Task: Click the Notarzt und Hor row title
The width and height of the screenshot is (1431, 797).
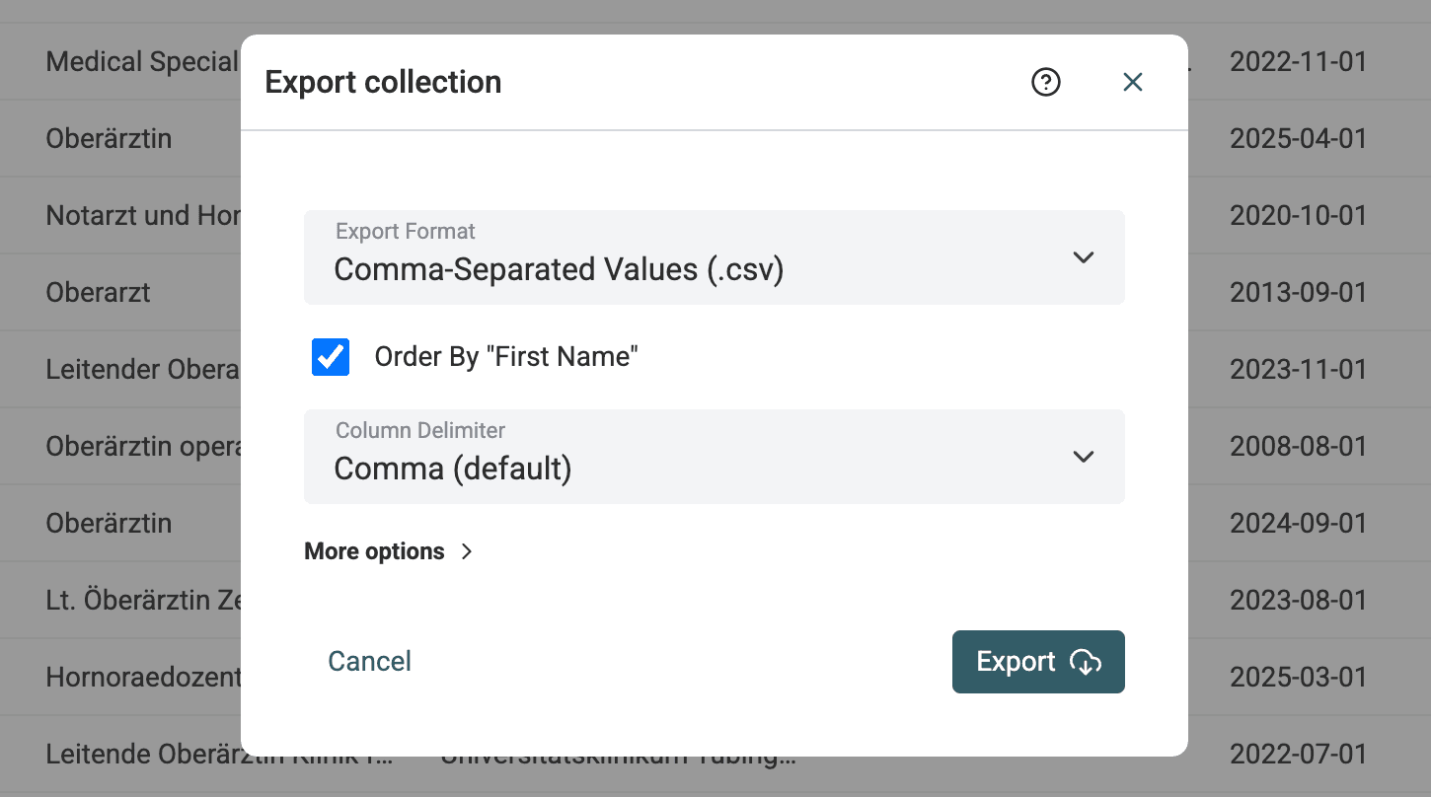Action: click(143, 215)
